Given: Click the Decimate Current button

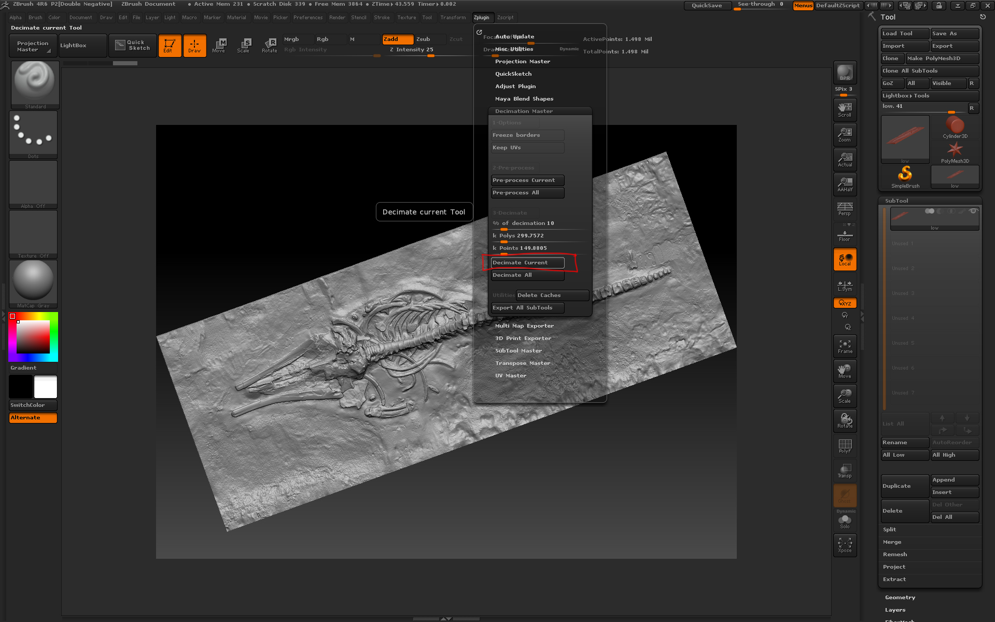Looking at the screenshot, I should [x=527, y=263].
